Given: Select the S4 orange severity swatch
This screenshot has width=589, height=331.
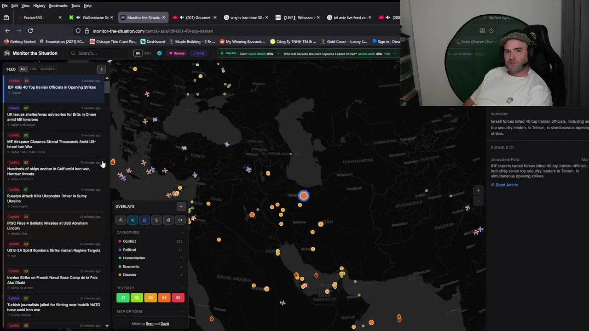Looking at the screenshot, I should tap(164, 298).
